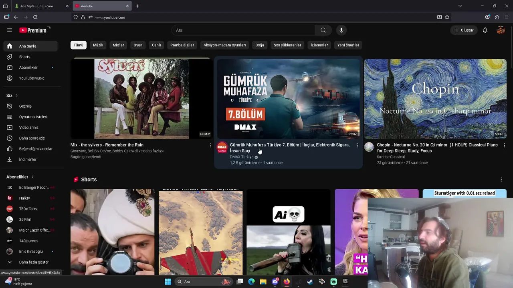Expand Siz section chevron
Viewport: 513px width, 288px height.
16,96
